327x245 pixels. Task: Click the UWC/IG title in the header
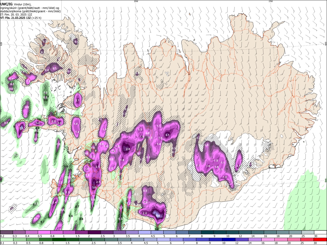[x=6, y=4]
